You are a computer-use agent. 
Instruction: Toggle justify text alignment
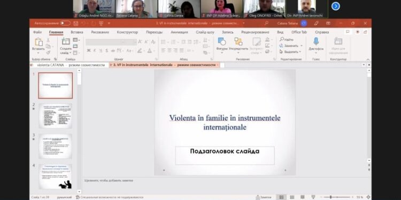click(x=182, y=51)
